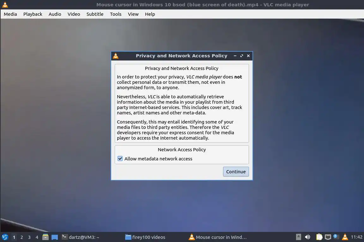
Task: Open the file manager launcher in taskbar
Action: click(45, 237)
